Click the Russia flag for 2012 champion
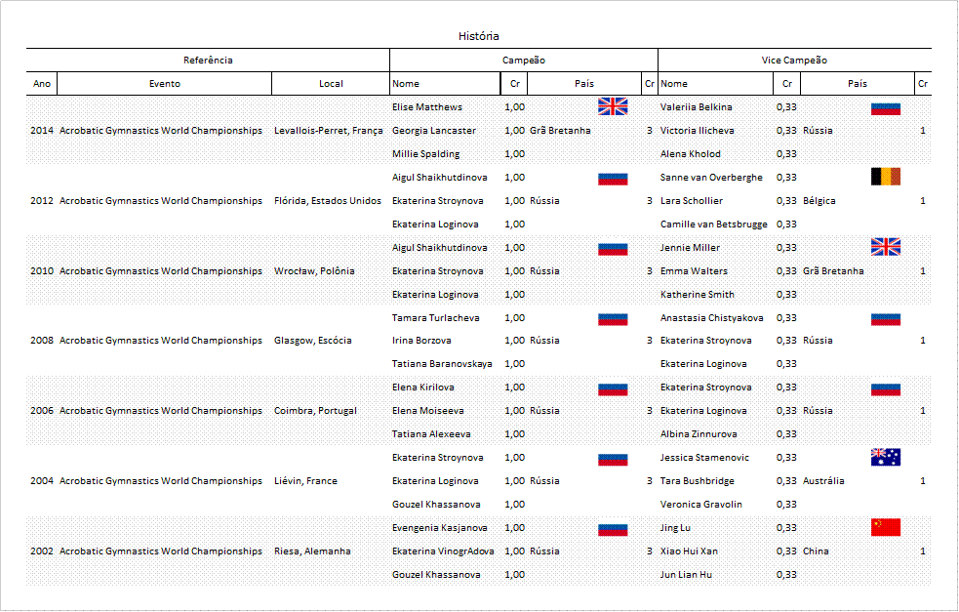This screenshot has height=612, width=959. 613,179
